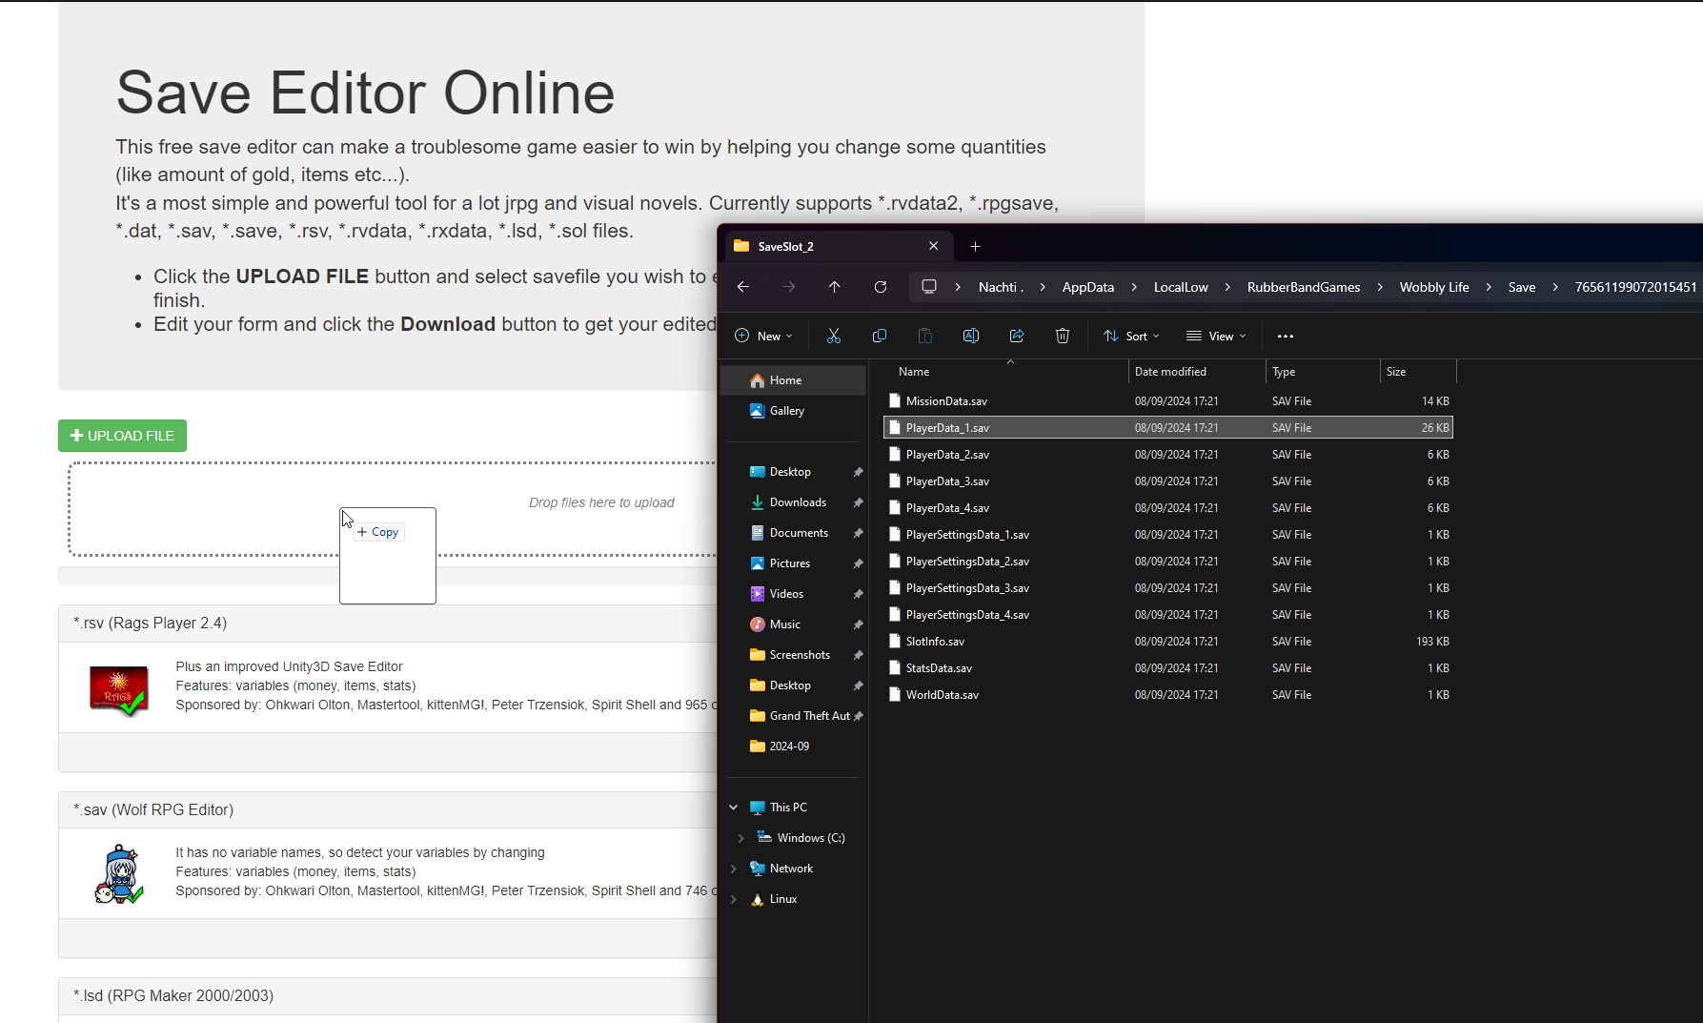Select the PlayerData_2.sav file
1703x1023 pixels.
(x=1168, y=455)
